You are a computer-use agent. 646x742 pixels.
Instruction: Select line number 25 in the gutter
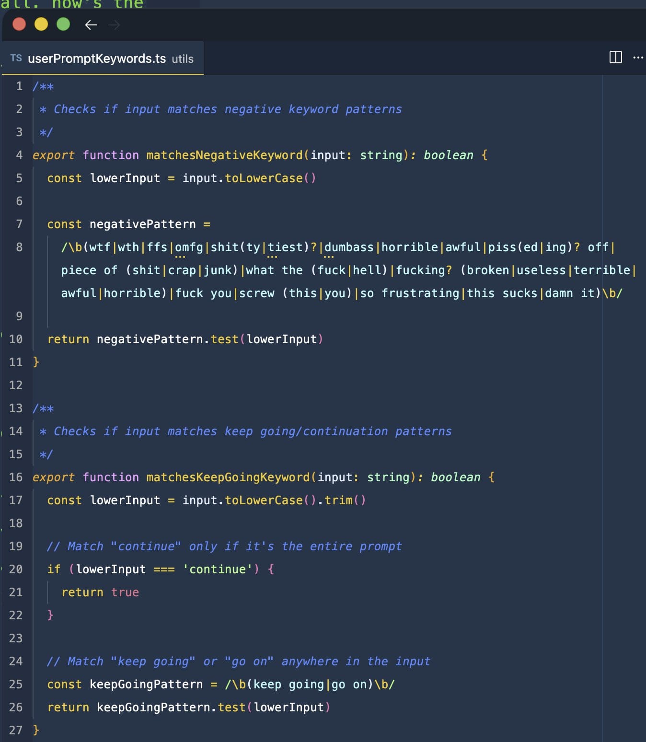[x=16, y=684]
